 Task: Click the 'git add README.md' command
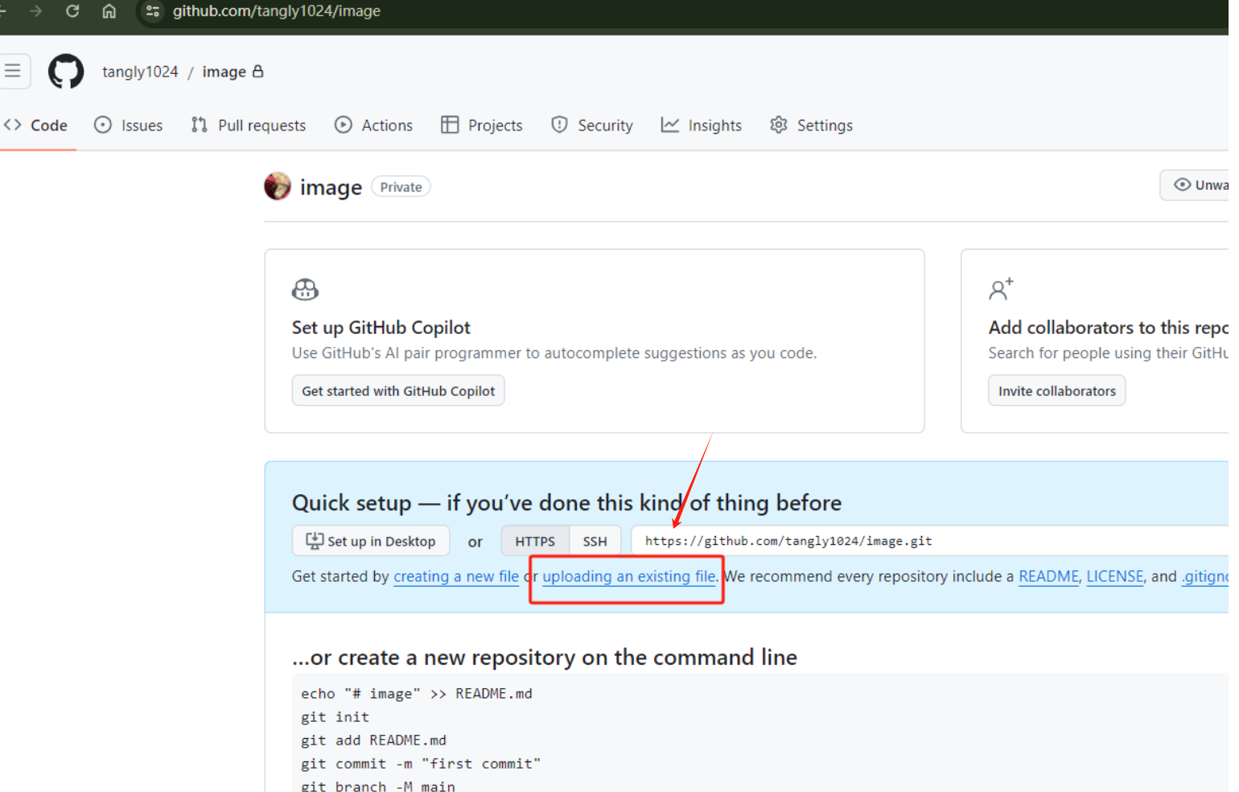[374, 740]
